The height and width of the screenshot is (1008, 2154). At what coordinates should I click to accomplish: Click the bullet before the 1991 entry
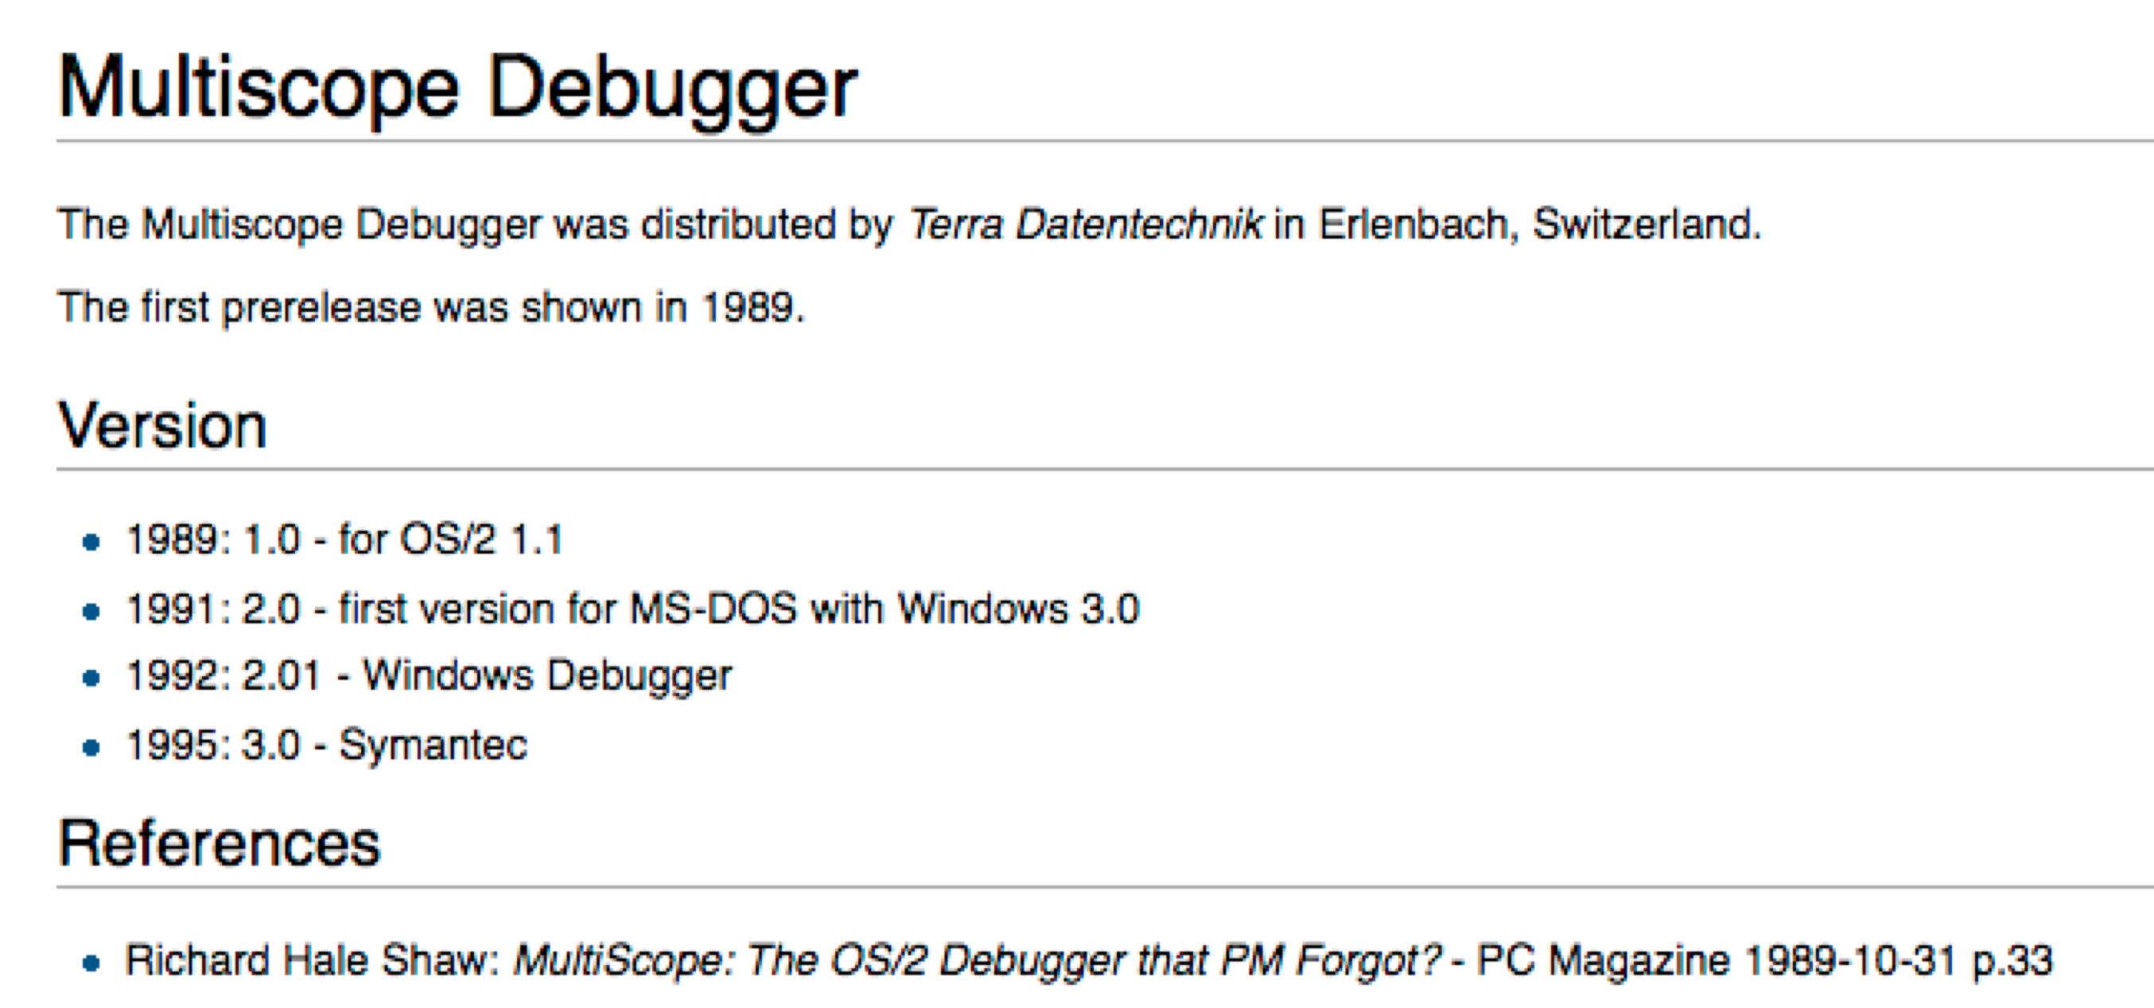click(92, 612)
